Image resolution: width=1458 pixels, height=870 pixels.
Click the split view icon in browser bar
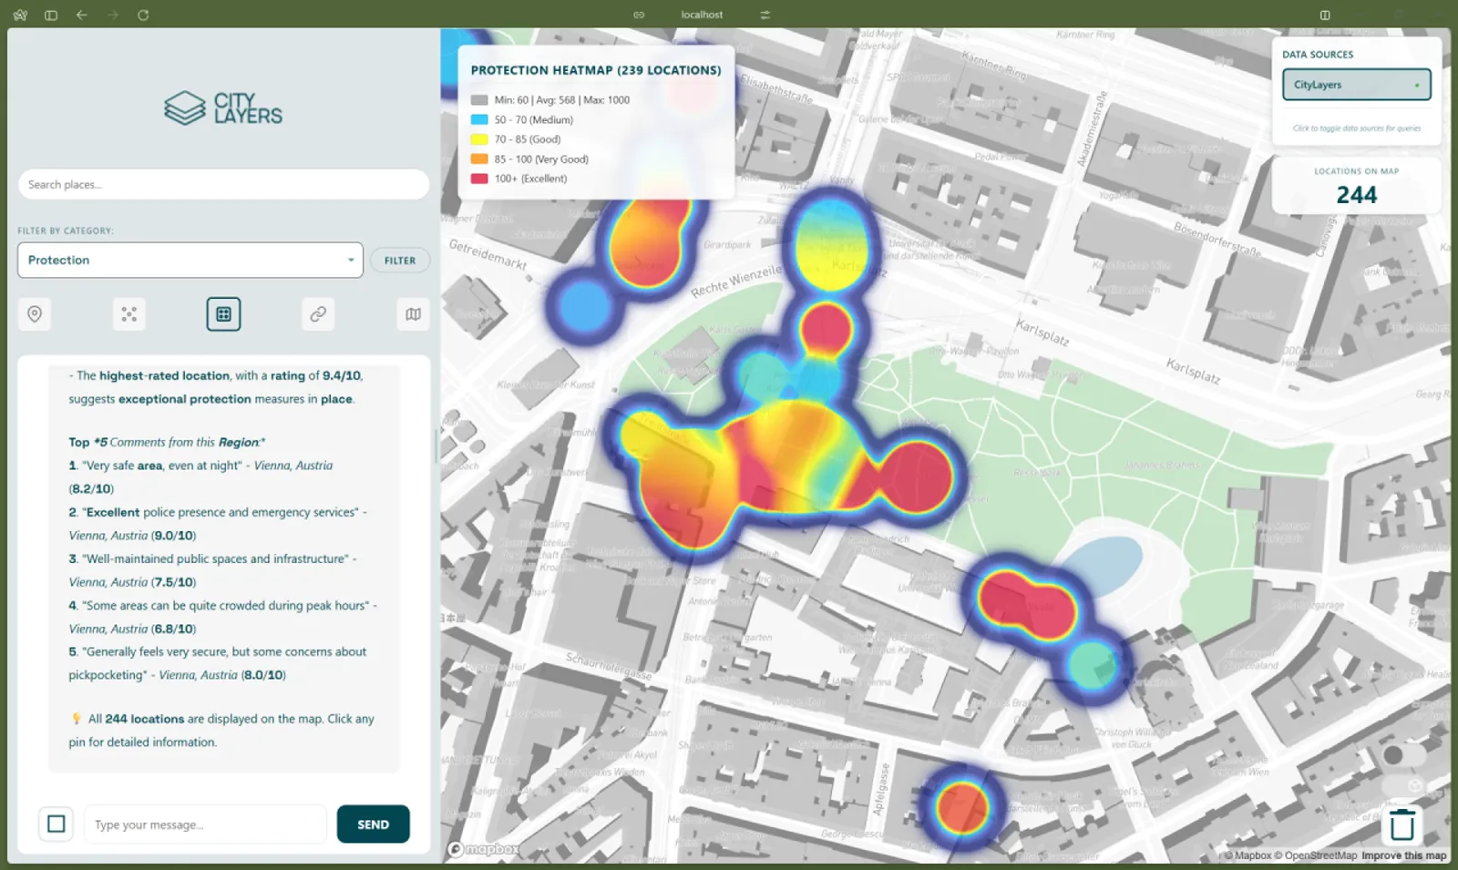pos(1325,15)
